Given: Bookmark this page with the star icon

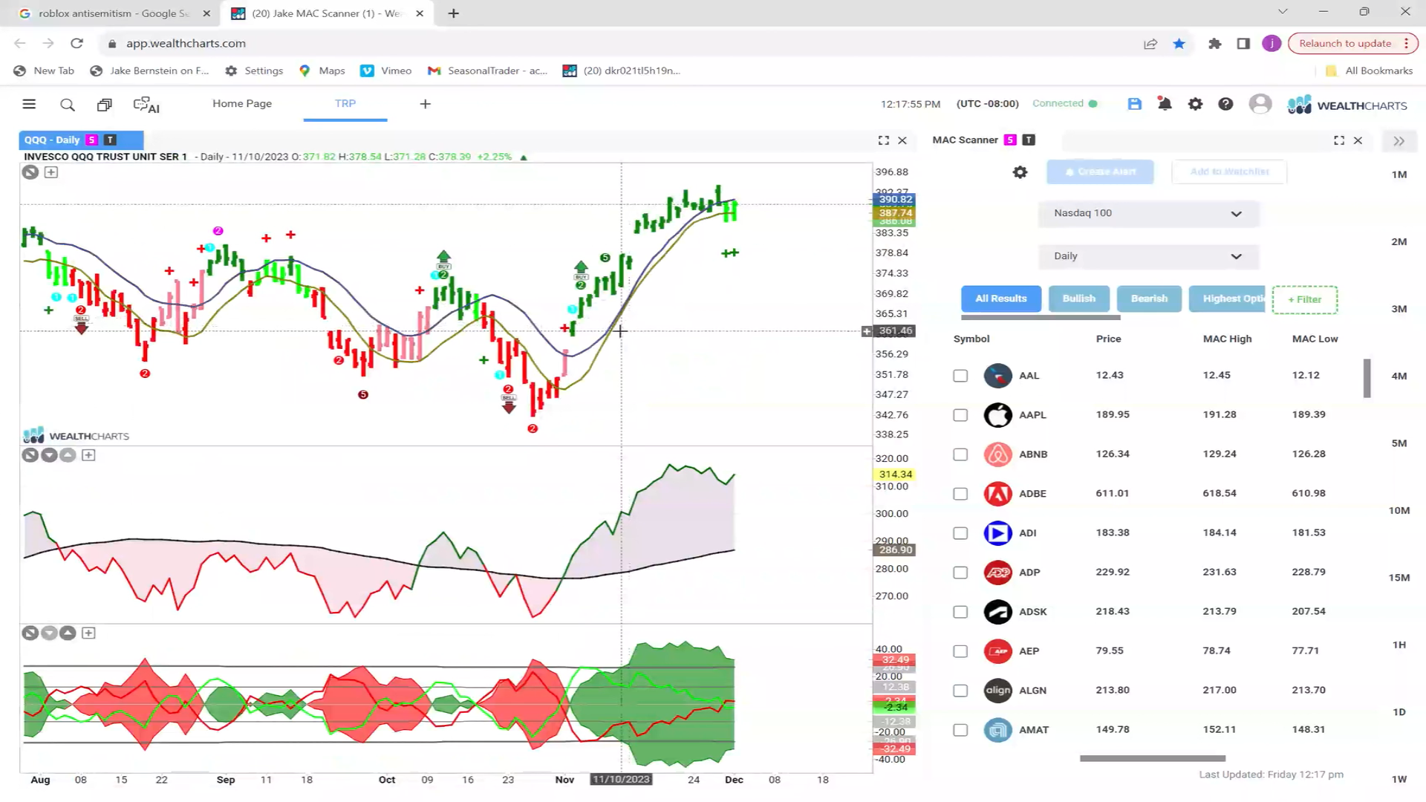Looking at the screenshot, I should point(1179,44).
